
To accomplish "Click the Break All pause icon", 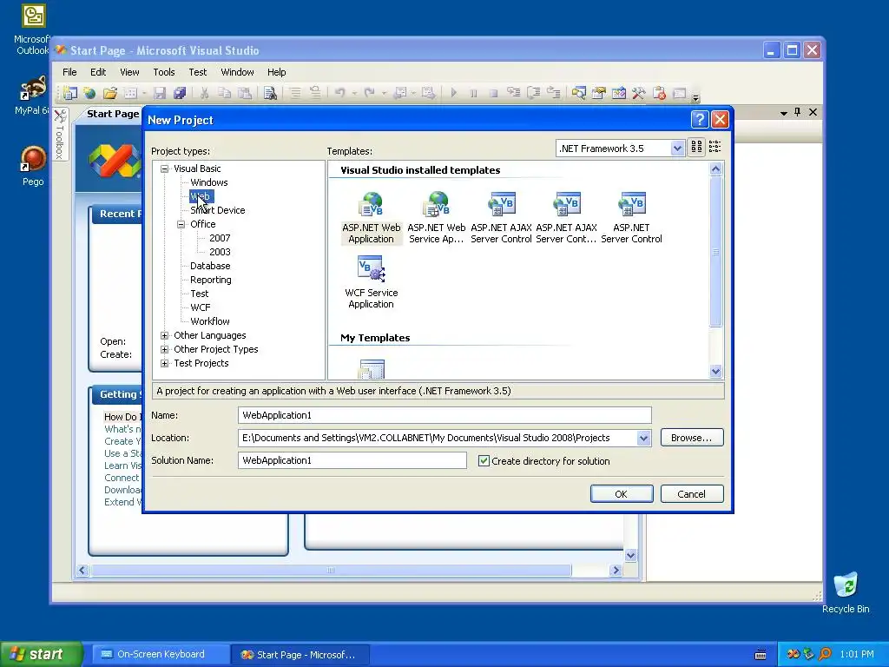I will (x=473, y=93).
